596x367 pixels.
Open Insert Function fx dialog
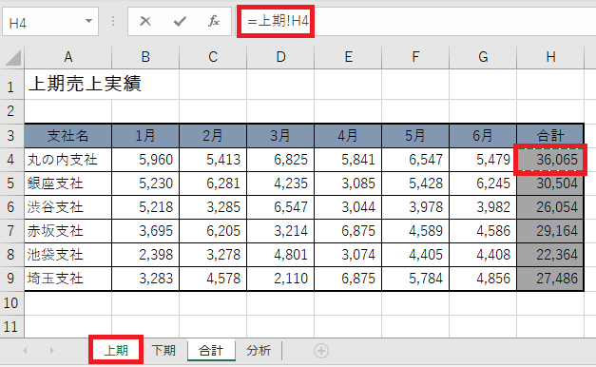coord(214,21)
